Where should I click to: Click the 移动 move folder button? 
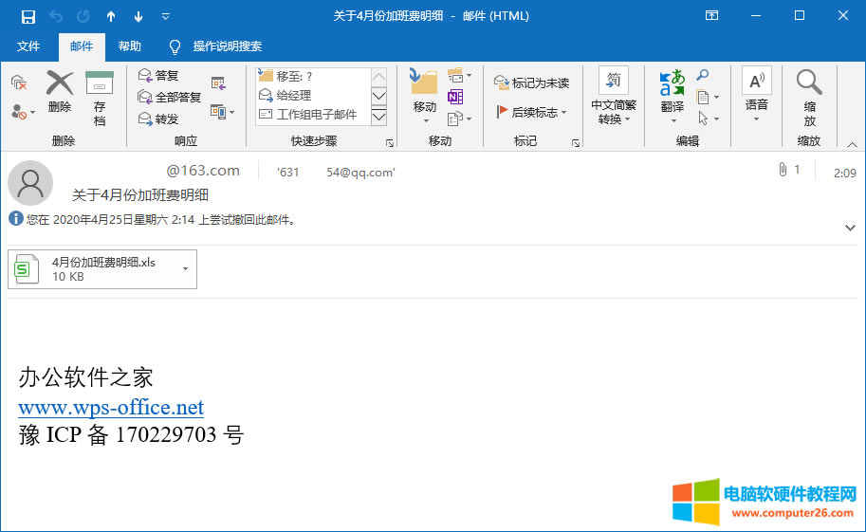[425, 97]
